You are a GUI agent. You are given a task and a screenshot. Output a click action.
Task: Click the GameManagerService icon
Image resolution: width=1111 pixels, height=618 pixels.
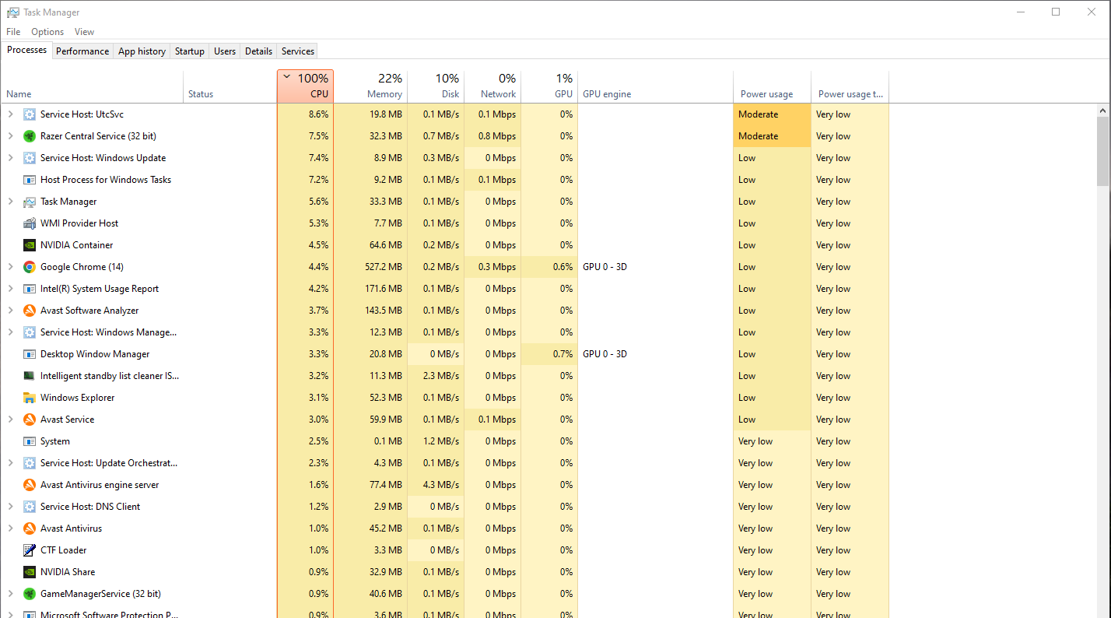(x=30, y=594)
